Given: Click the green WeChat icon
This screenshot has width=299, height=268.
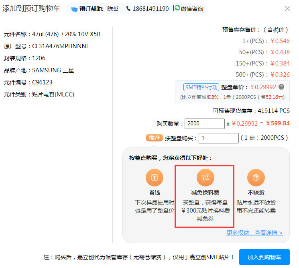Looking at the screenshot, I should 177,8.
